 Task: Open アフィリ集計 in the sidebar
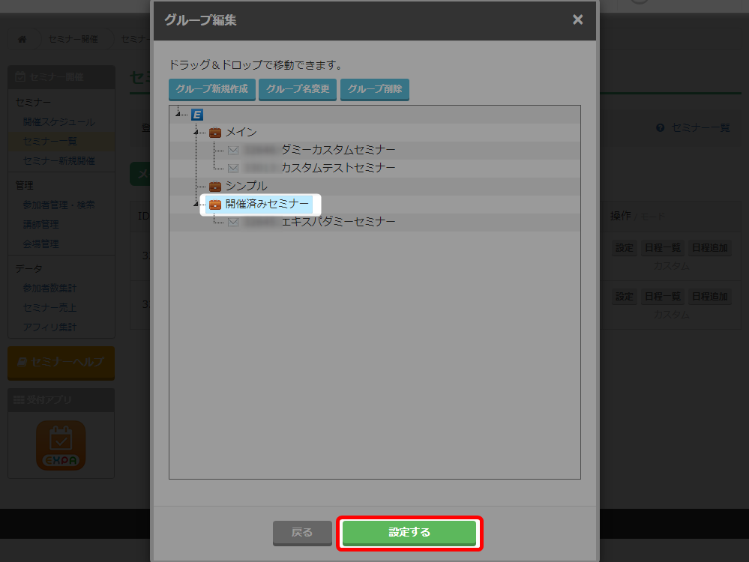[x=49, y=327]
